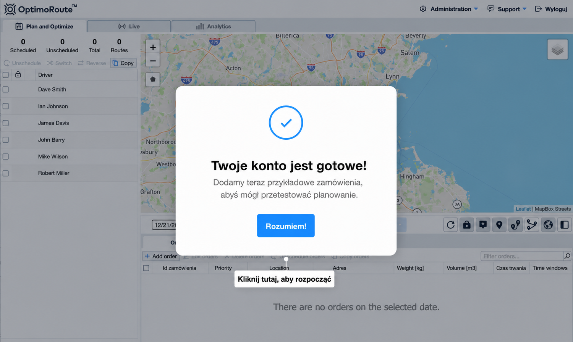The height and width of the screenshot is (342, 573).
Task: Click the globe icon in toolbar
Action: (x=548, y=225)
